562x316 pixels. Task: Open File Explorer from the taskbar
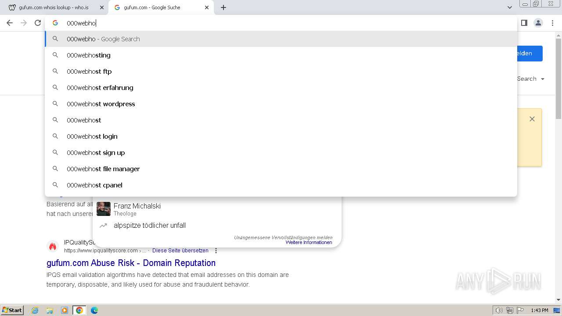(x=50, y=310)
